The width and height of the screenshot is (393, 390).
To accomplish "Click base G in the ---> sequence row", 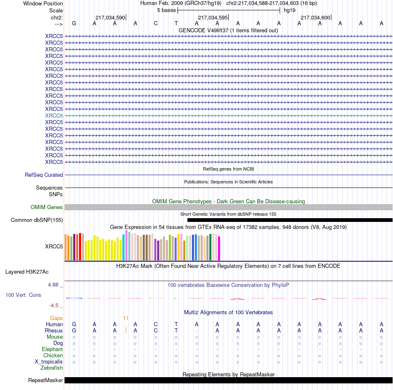I will click(x=74, y=23).
